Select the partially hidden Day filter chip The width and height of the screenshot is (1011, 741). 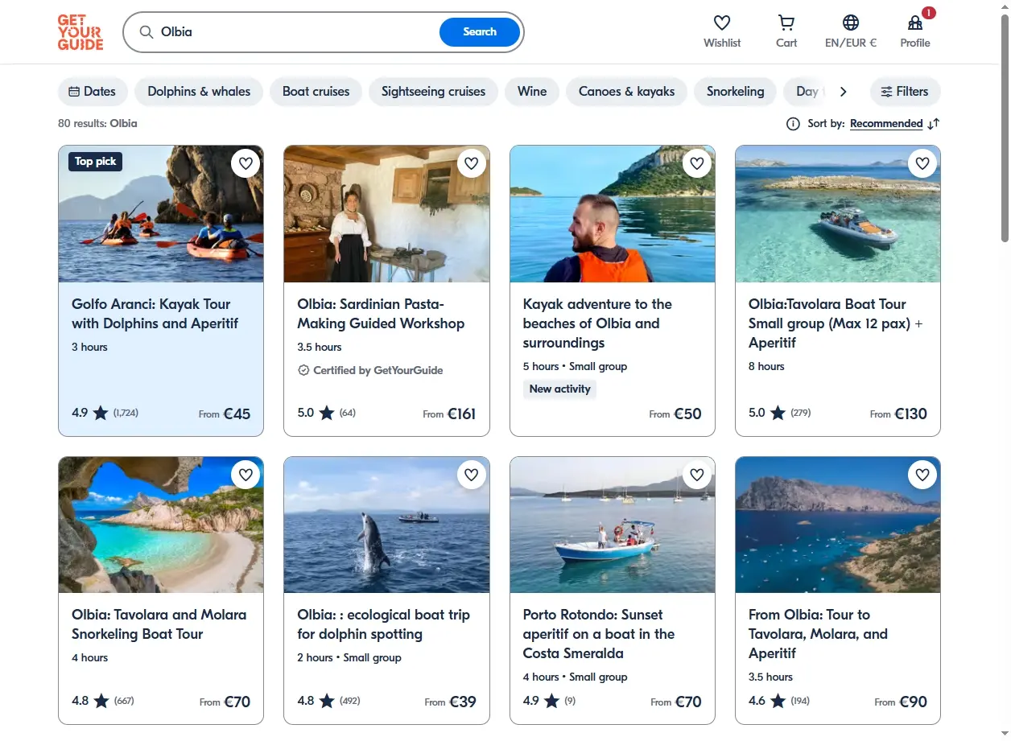point(805,92)
